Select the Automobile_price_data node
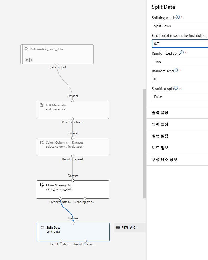The height and width of the screenshot is (260, 208). click(57, 54)
